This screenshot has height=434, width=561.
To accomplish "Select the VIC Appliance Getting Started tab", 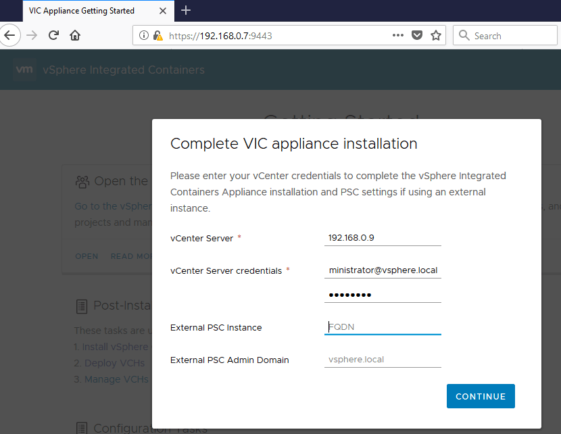I will [99, 11].
